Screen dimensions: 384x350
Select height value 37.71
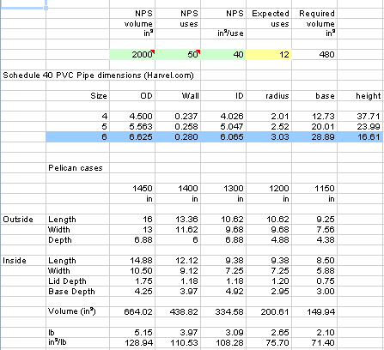[369, 117]
